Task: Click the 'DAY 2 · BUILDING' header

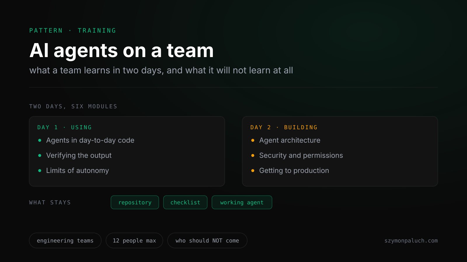Action: coord(284,128)
